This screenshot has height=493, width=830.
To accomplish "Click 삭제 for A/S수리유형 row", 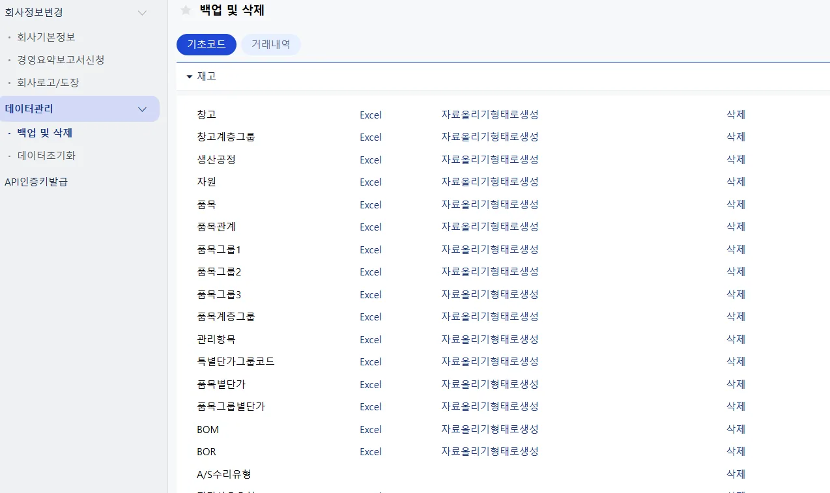I will coord(736,474).
